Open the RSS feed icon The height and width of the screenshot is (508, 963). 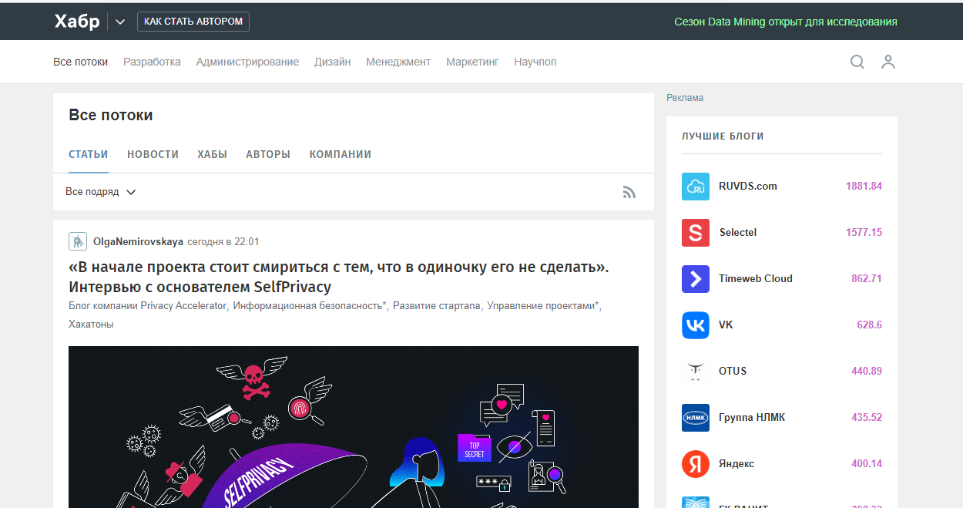point(629,192)
